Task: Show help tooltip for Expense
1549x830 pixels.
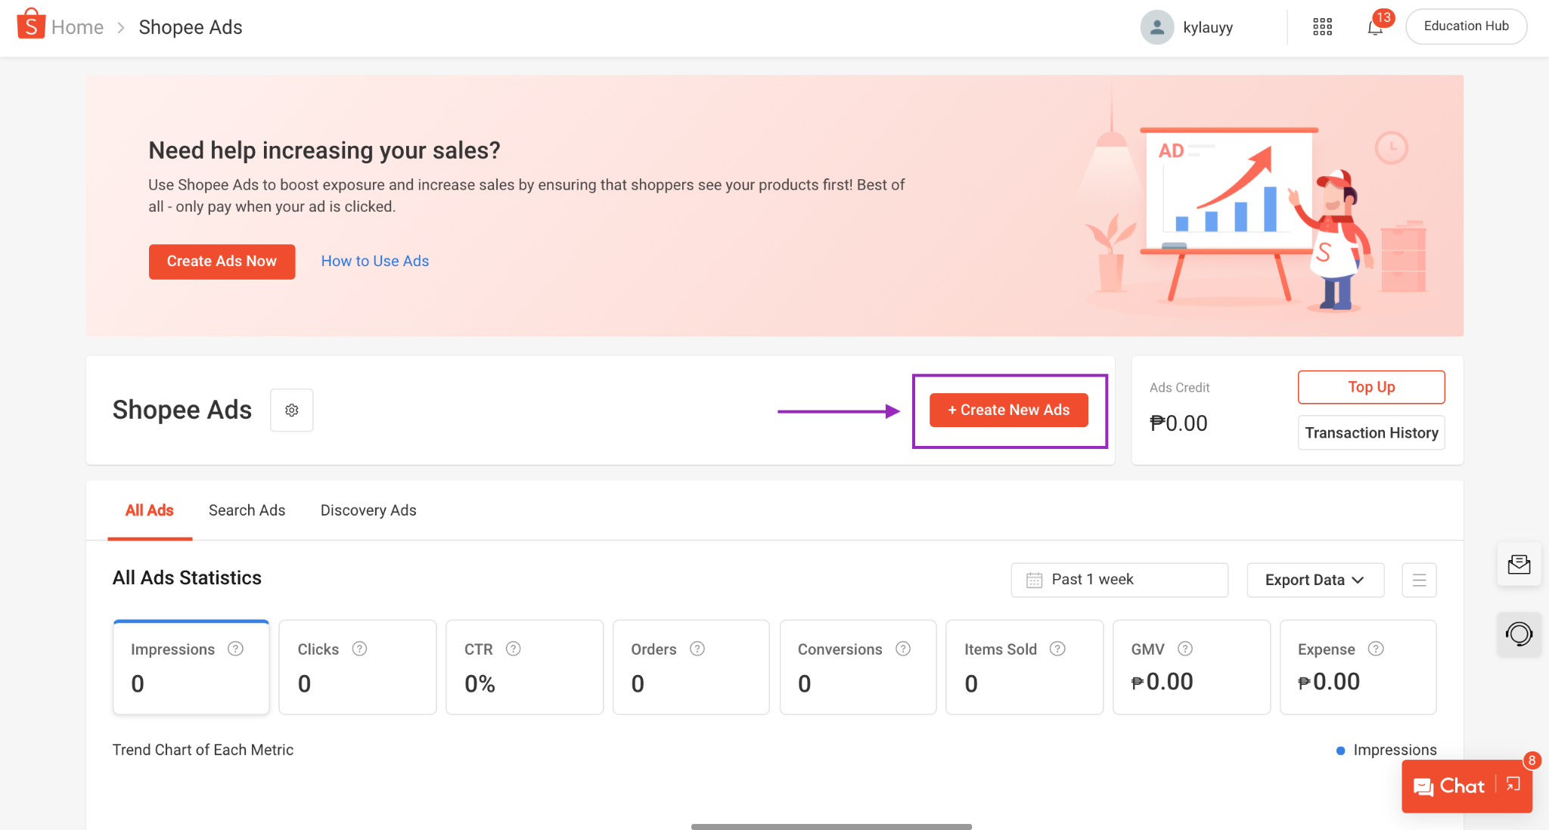Action: [x=1377, y=649]
